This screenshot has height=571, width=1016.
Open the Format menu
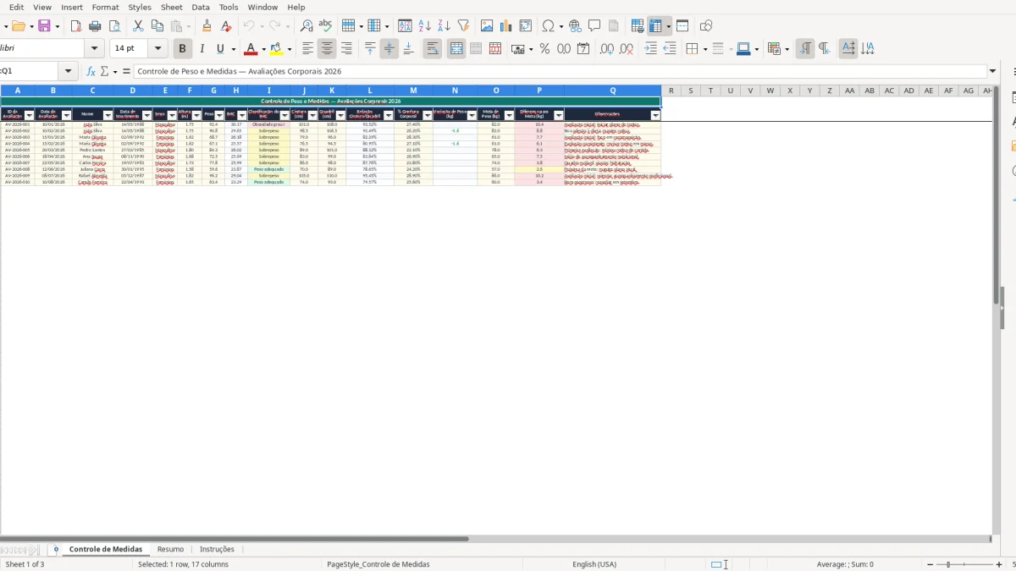[106, 7]
